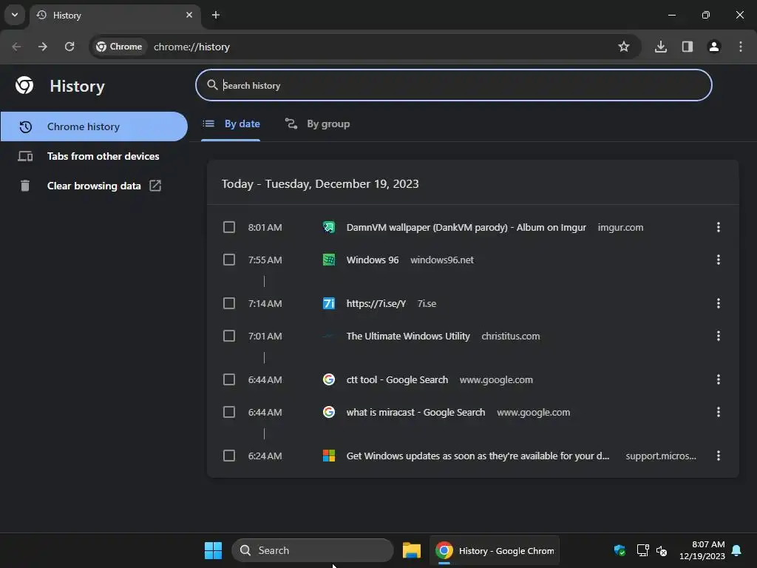Viewport: 757px width, 568px height.
Task: Check the Windows 96 entry checkbox
Action: click(x=229, y=260)
